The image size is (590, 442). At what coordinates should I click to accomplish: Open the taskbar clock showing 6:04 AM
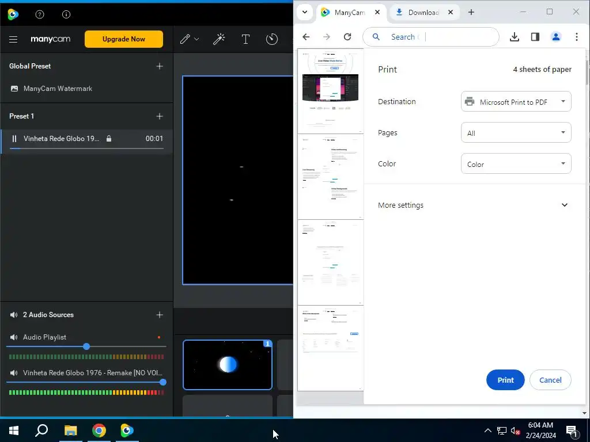(540, 430)
